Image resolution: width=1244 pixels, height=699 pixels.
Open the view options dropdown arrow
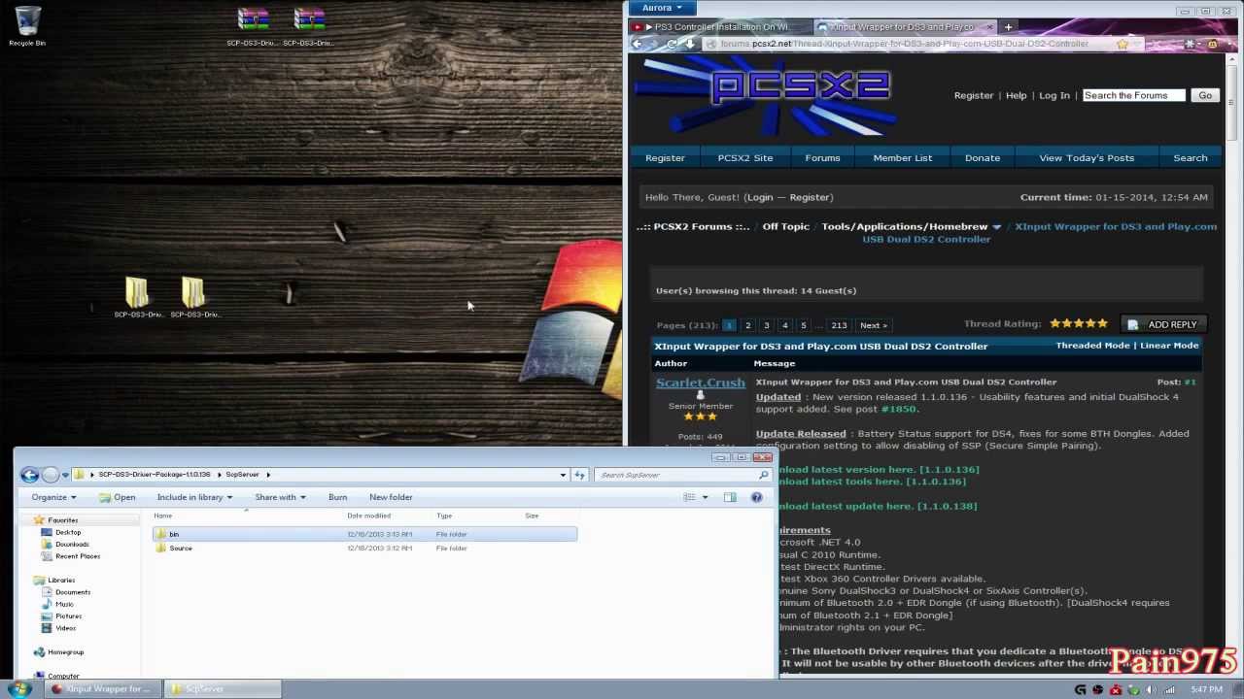(705, 497)
